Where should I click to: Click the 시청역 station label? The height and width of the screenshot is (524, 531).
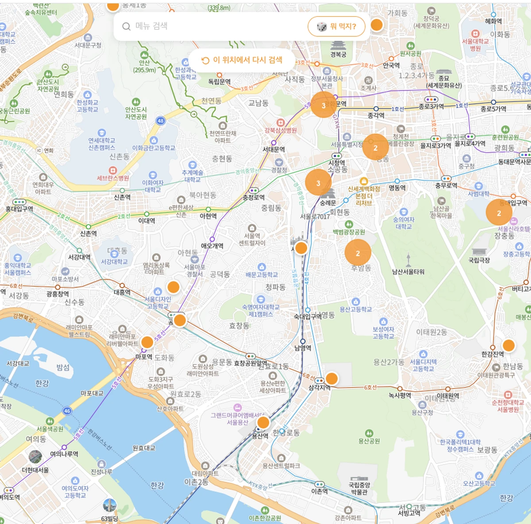click(x=337, y=163)
